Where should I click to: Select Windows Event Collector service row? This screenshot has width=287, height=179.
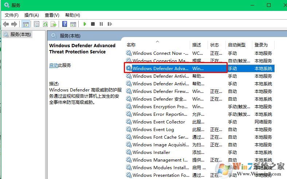200,122
